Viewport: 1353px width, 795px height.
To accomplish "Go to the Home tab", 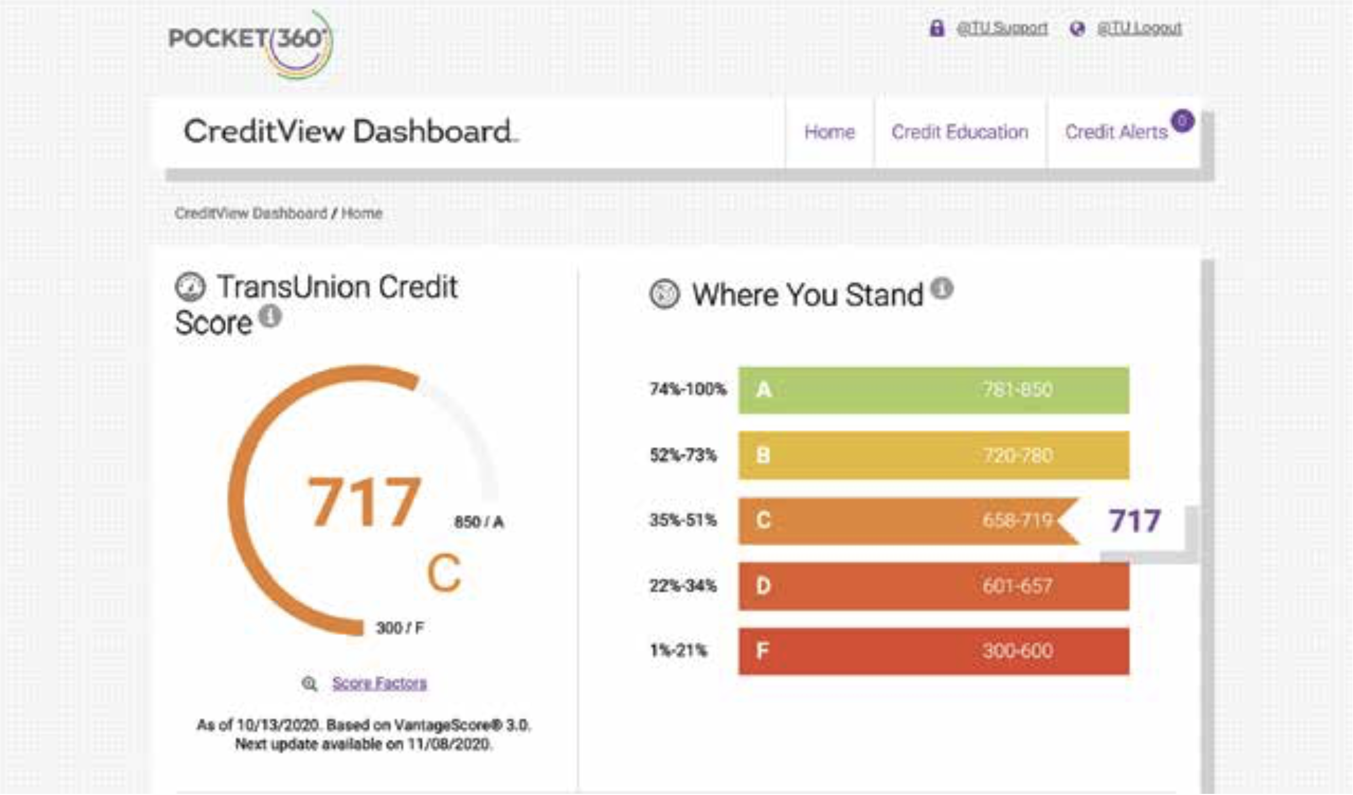I will (x=829, y=132).
